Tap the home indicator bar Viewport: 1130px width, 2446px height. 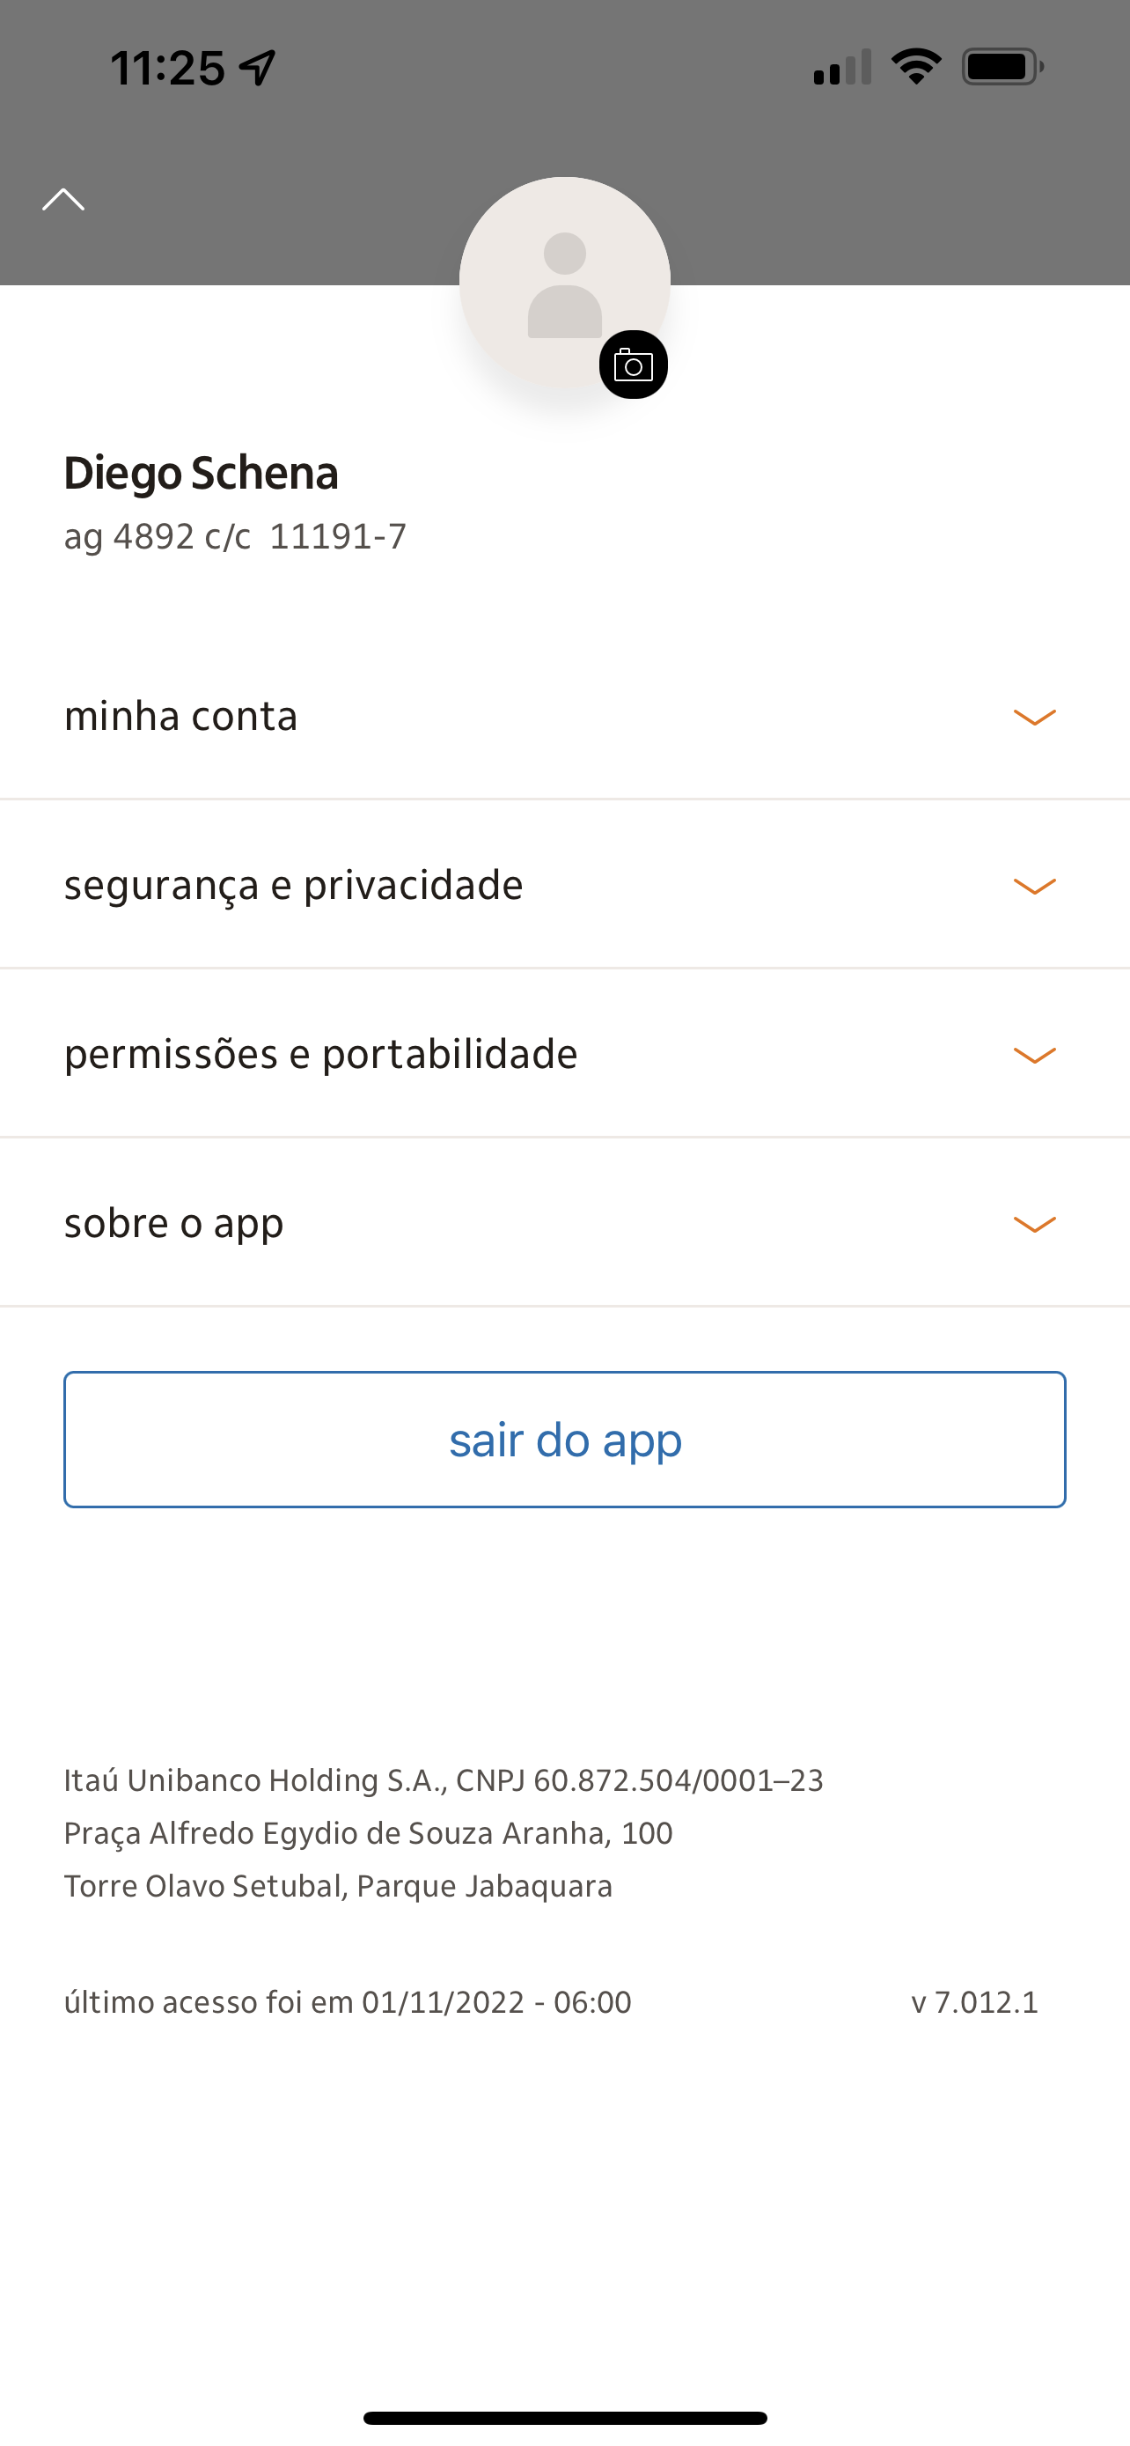(564, 2418)
